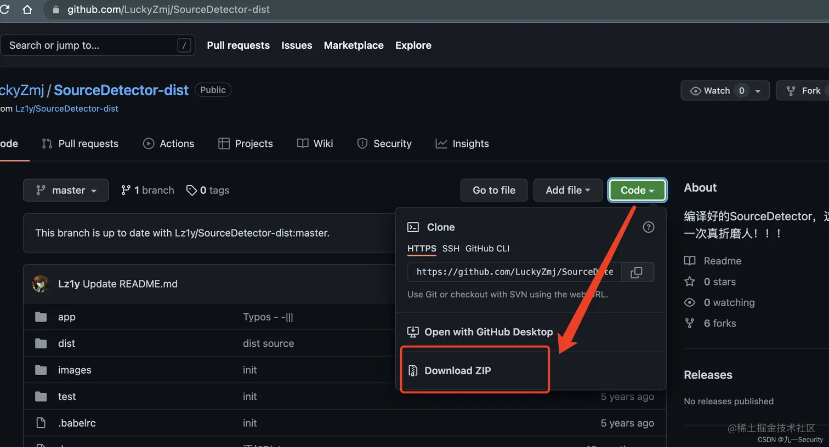
Task: View the 0 tags link
Action: point(208,190)
